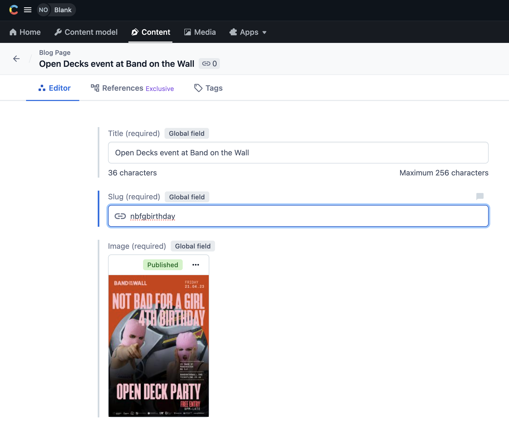The width and height of the screenshot is (509, 422).
Task: Expand the Apps dropdown menu
Action: tap(248, 32)
